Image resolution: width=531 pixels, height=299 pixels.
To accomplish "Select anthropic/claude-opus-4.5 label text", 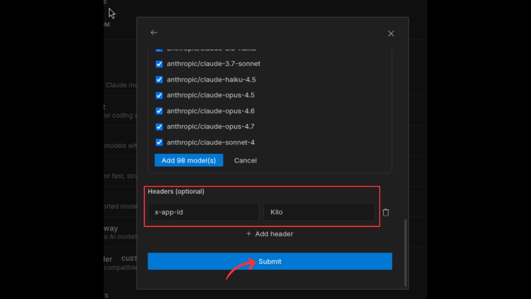I will point(211,96).
